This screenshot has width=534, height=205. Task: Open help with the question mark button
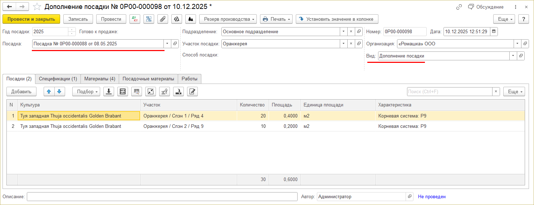pyautogui.click(x=524, y=19)
